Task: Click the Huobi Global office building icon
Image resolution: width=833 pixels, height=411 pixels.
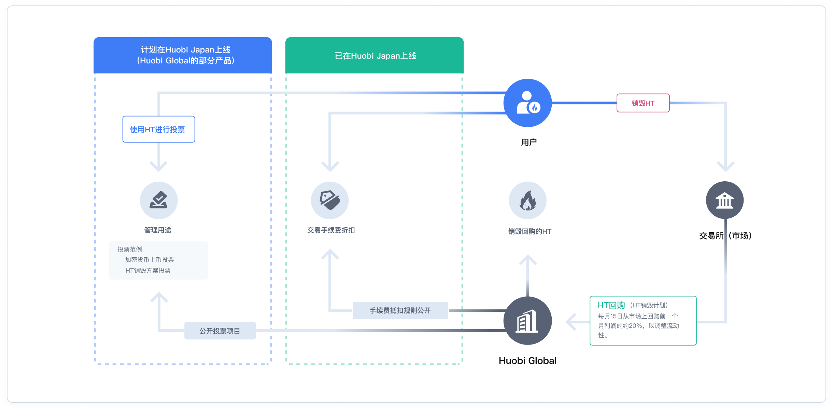Action: point(527,321)
